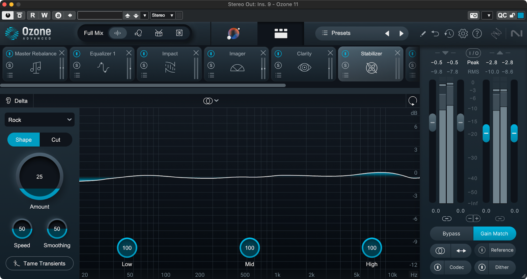Open the snapshot dropdown arrow
Screen dimensions: 527x279
pos(487,15)
